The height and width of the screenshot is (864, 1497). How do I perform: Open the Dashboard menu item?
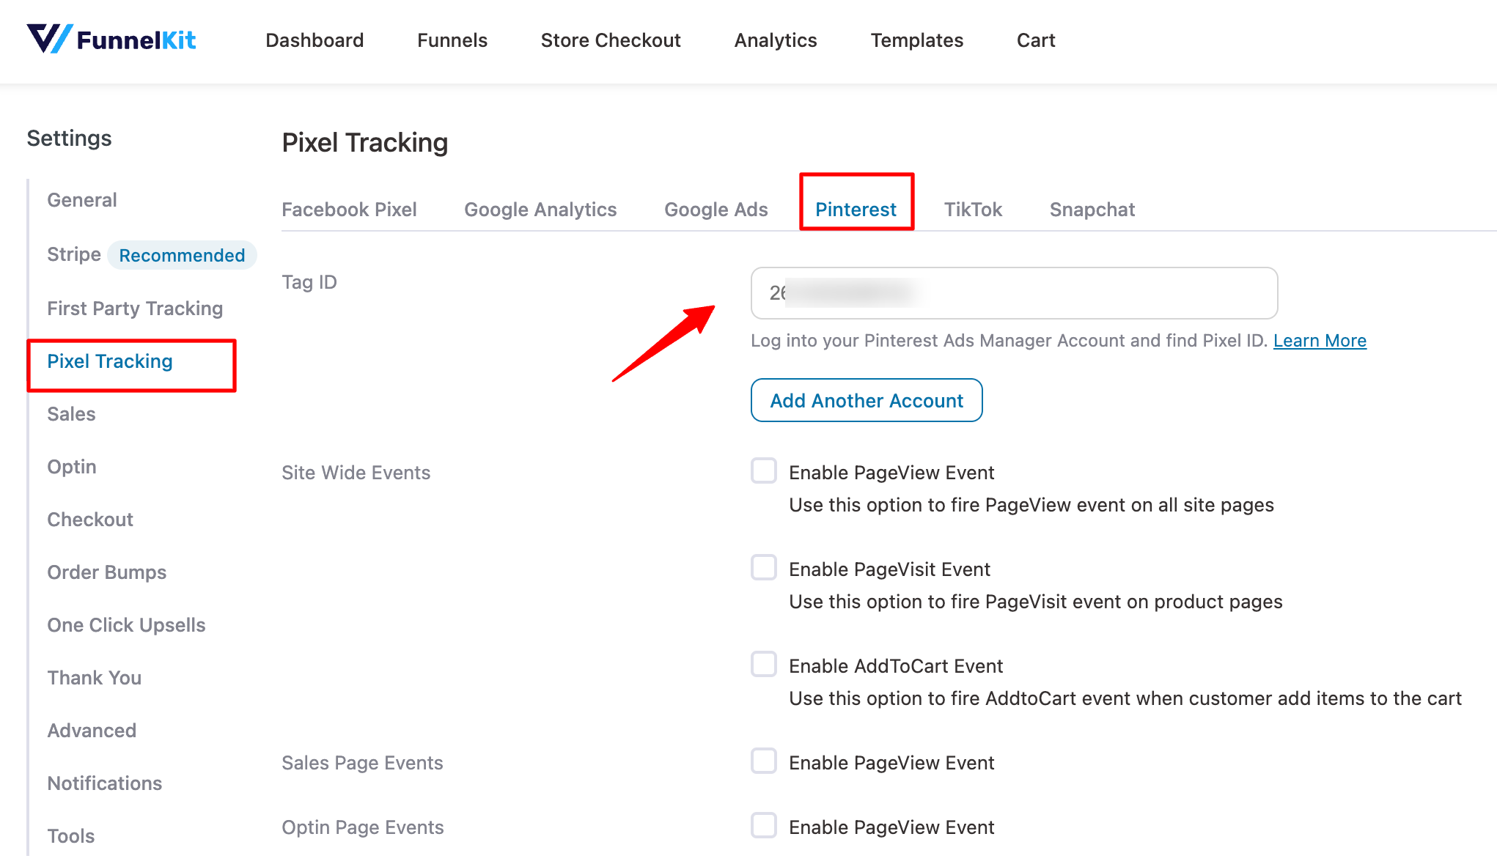[315, 40]
